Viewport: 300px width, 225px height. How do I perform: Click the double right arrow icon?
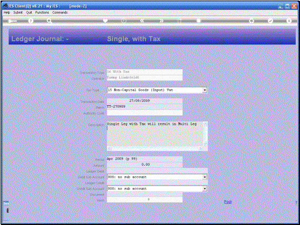tap(161, 21)
